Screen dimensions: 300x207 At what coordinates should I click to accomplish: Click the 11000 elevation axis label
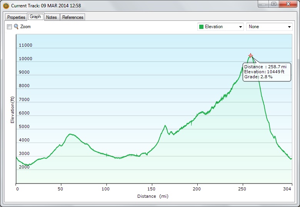[x=25, y=45]
